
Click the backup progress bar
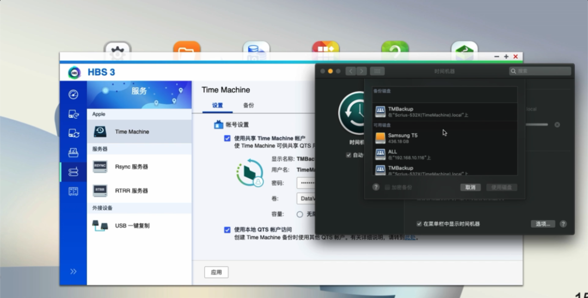536,125
